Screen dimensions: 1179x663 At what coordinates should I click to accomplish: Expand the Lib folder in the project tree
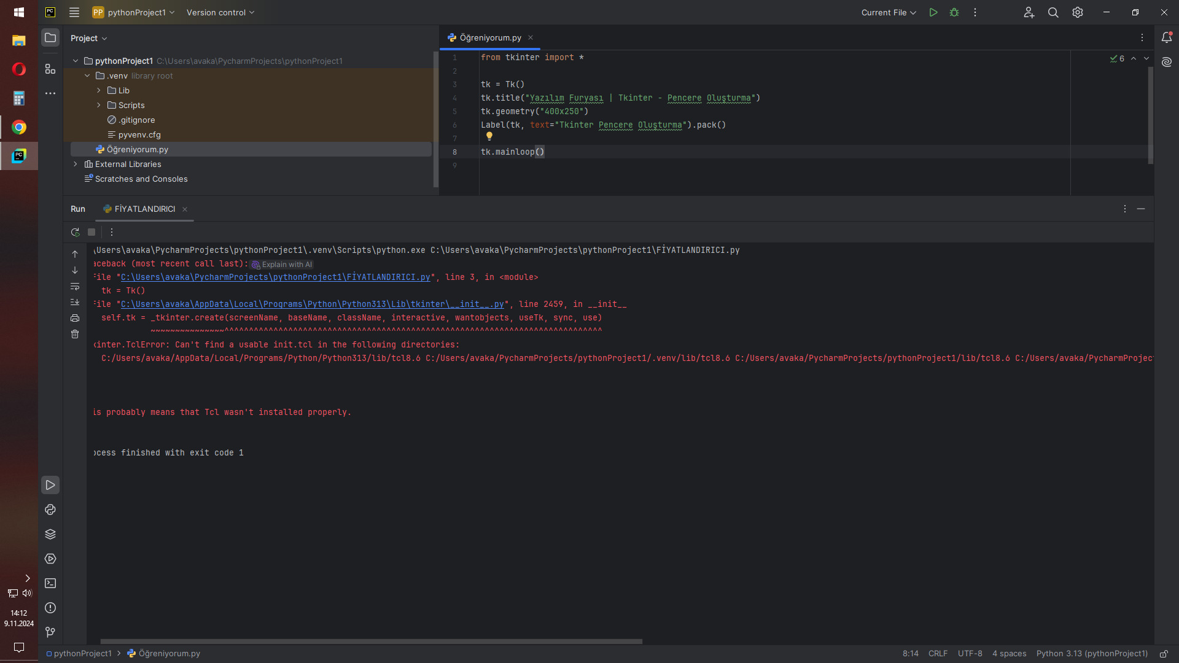99,90
